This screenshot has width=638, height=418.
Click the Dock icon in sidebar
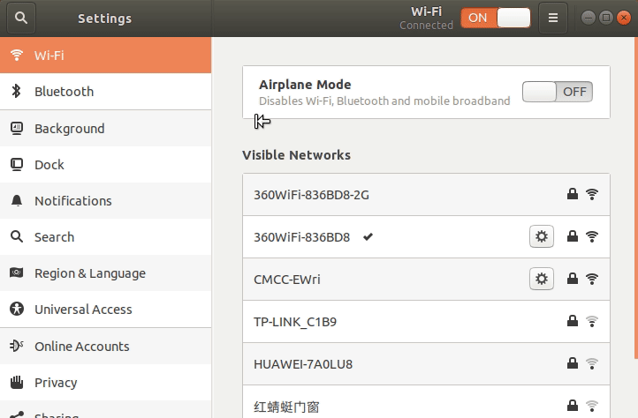(17, 165)
